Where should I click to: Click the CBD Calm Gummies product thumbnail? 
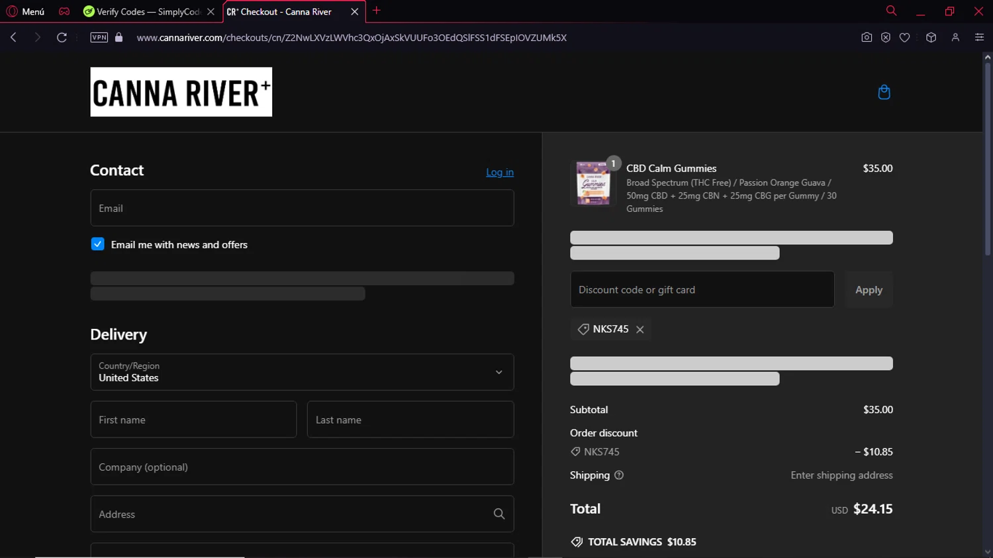click(x=592, y=183)
